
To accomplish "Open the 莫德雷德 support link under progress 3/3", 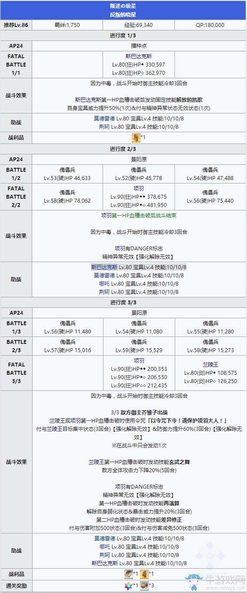I will coord(104,538).
